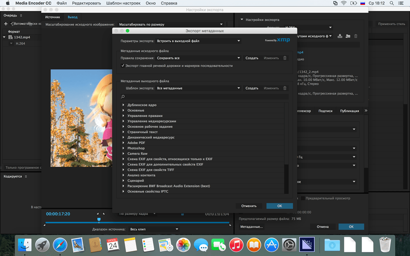Launch Safari from the dock
410x256 pixels.
[60, 245]
